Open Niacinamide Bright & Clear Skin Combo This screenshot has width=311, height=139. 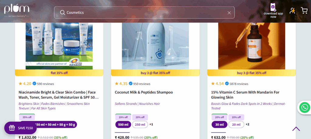pyautogui.click(x=59, y=95)
